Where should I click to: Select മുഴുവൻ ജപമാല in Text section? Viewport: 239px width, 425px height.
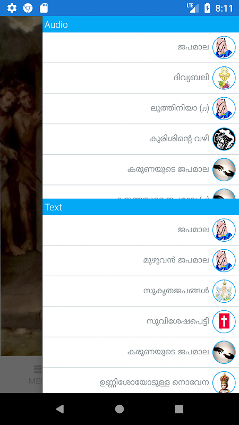coord(141,260)
